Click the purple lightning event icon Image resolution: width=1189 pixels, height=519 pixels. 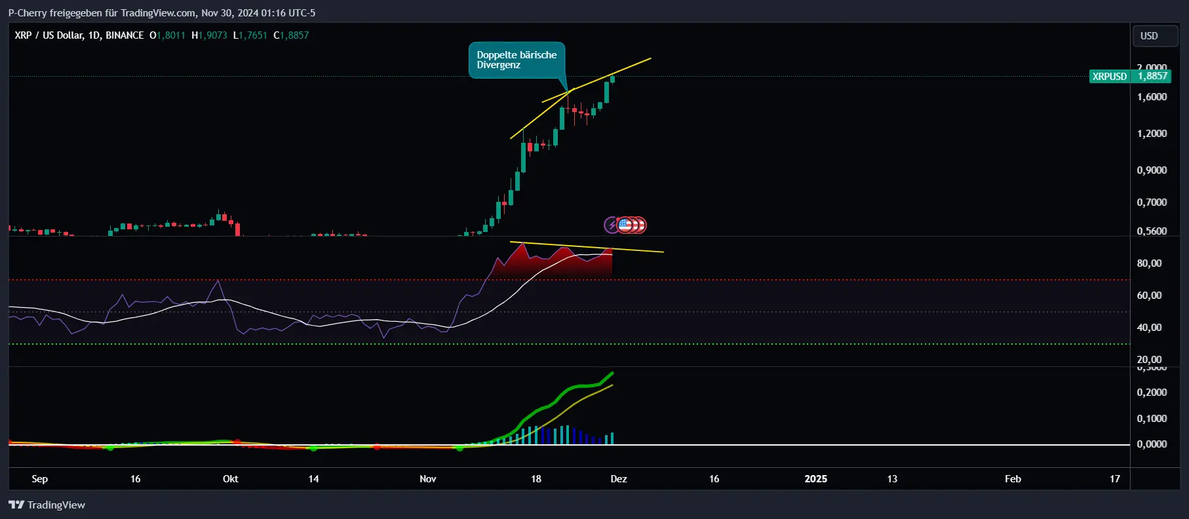pyautogui.click(x=611, y=225)
